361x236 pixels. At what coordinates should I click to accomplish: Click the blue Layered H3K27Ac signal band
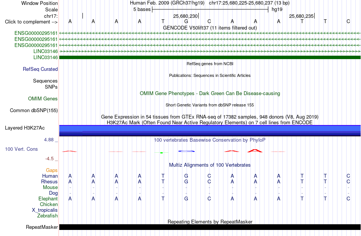(210, 131)
